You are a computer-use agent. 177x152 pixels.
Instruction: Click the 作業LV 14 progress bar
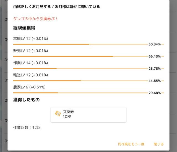[x=80, y=69]
